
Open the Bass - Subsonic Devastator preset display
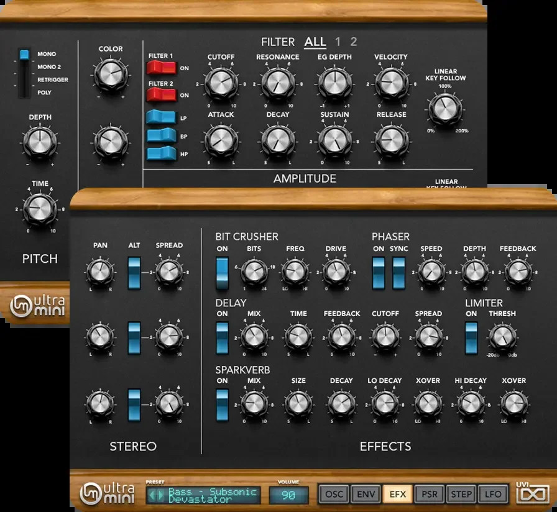203,495
